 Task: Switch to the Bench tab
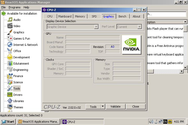point(122,16)
